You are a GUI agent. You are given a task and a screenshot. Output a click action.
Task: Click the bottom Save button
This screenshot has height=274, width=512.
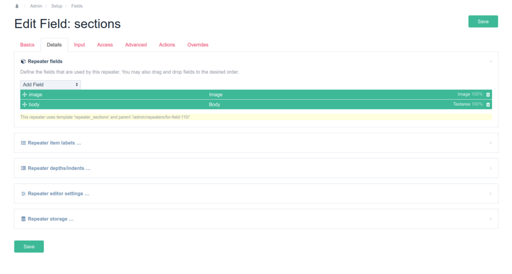[x=29, y=246]
